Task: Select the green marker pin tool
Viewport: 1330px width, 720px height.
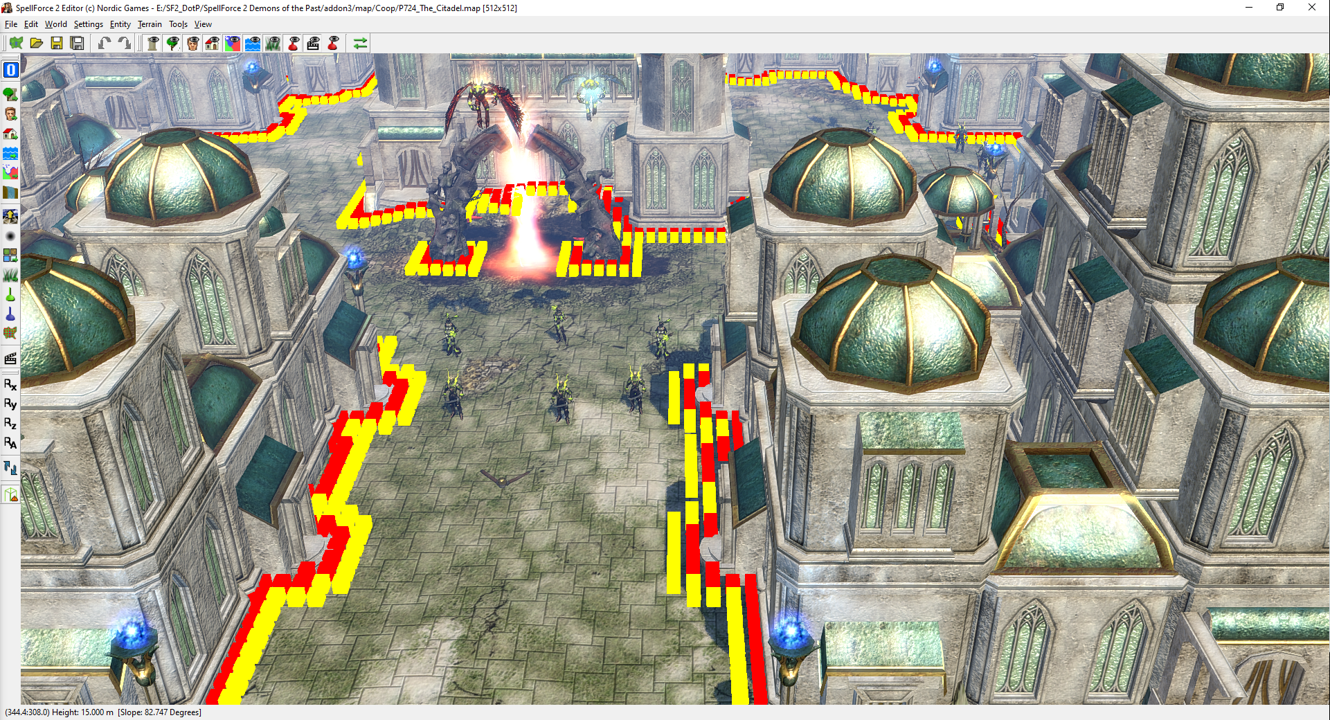Action: 10,295
